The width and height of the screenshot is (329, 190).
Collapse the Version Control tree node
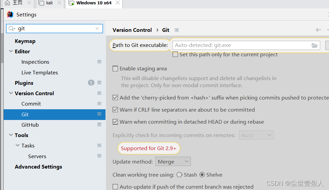tap(11, 93)
